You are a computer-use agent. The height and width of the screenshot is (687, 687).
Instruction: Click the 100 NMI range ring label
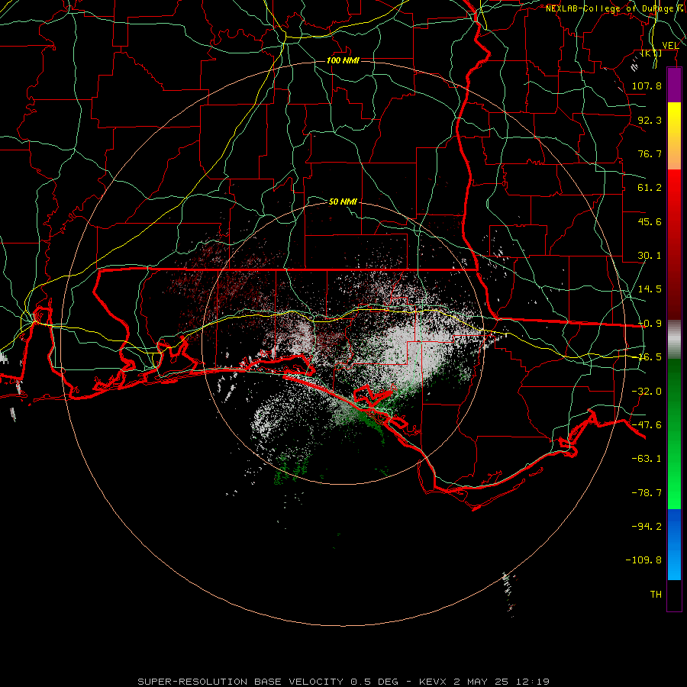[x=343, y=60]
